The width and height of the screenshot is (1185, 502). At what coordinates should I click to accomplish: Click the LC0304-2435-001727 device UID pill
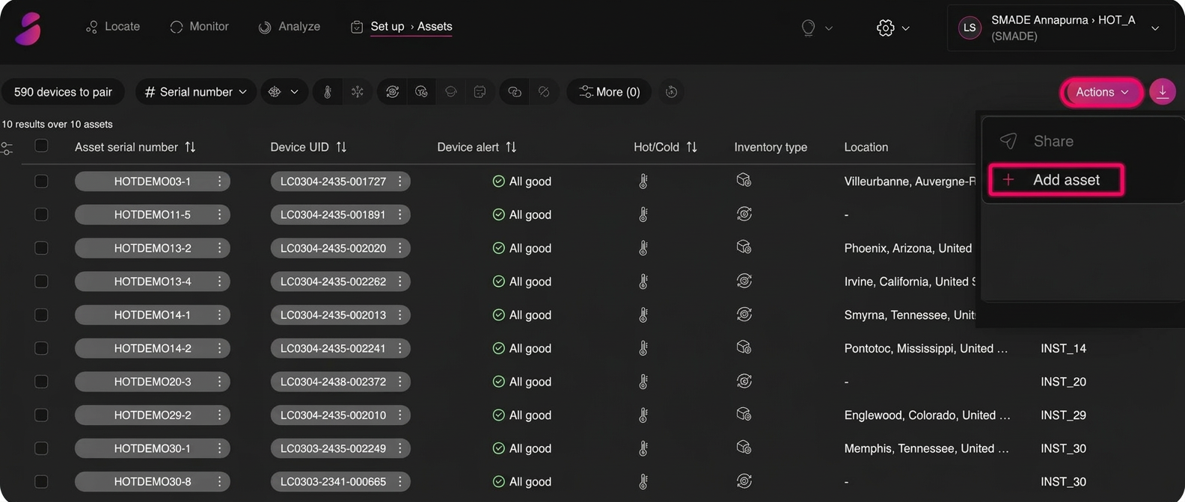point(340,182)
